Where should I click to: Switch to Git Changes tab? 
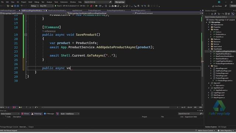(x=222, y=127)
